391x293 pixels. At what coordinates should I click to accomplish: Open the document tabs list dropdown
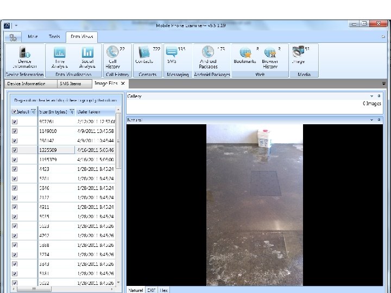[x=384, y=84]
